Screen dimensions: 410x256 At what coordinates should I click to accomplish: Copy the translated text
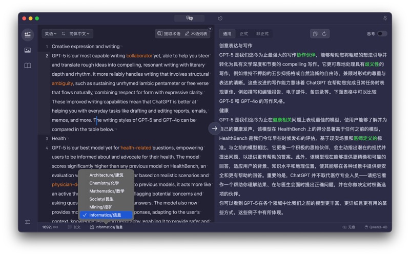click(x=315, y=34)
